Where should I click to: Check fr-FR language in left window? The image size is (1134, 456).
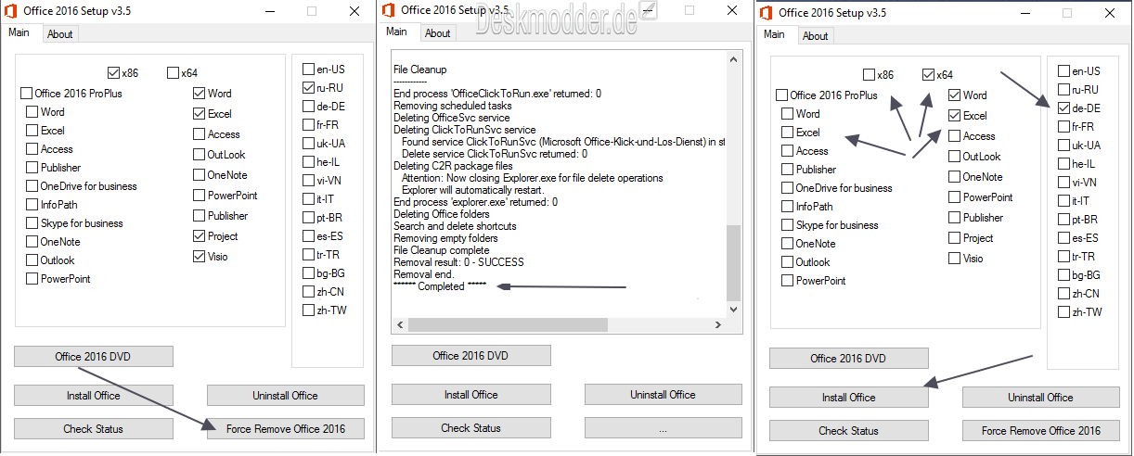tap(308, 125)
